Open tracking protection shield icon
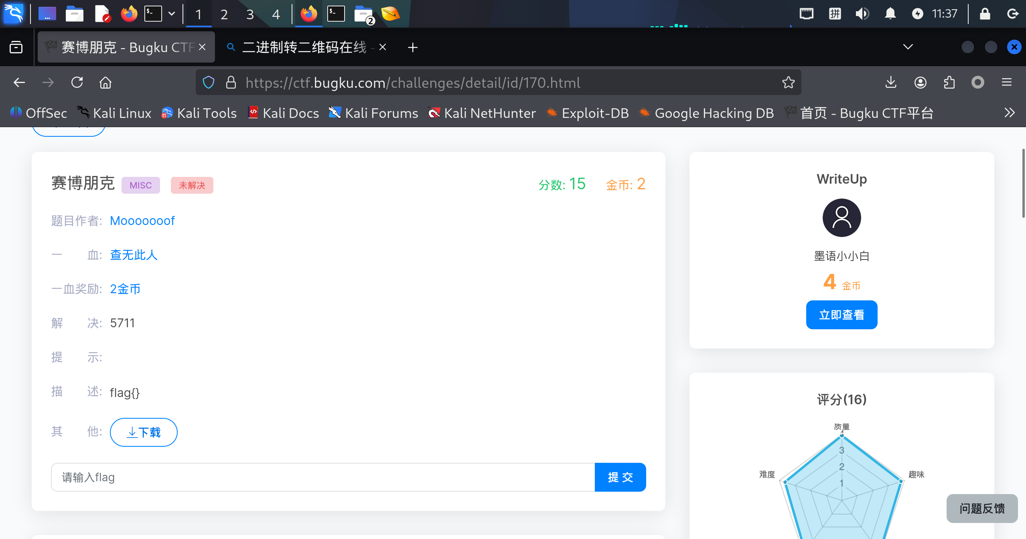Screen dimensions: 1026x539 209,83
